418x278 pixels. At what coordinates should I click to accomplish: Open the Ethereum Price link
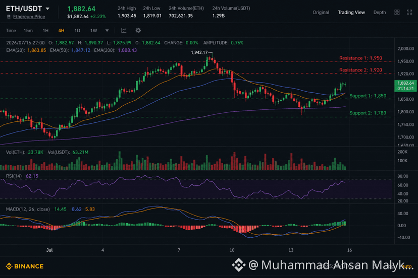coord(29,17)
